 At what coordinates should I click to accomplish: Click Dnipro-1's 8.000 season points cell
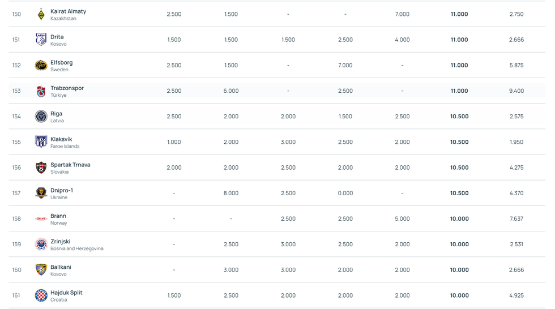click(x=231, y=193)
